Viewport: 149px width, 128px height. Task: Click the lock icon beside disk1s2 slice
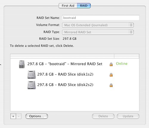pos(111,75)
